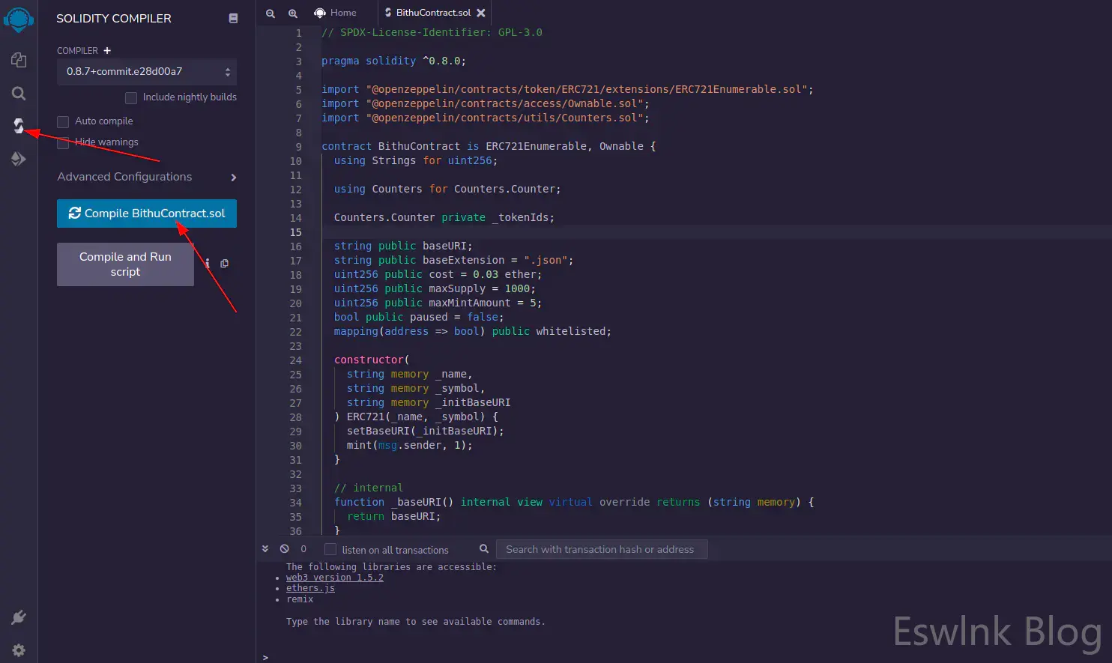The image size is (1112, 663).
Task: Enable Include nightly builds checkbox
Action: tap(131, 97)
